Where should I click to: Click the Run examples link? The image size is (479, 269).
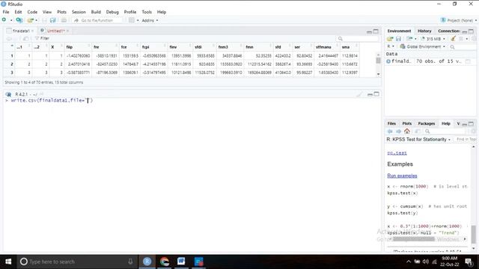click(402, 176)
